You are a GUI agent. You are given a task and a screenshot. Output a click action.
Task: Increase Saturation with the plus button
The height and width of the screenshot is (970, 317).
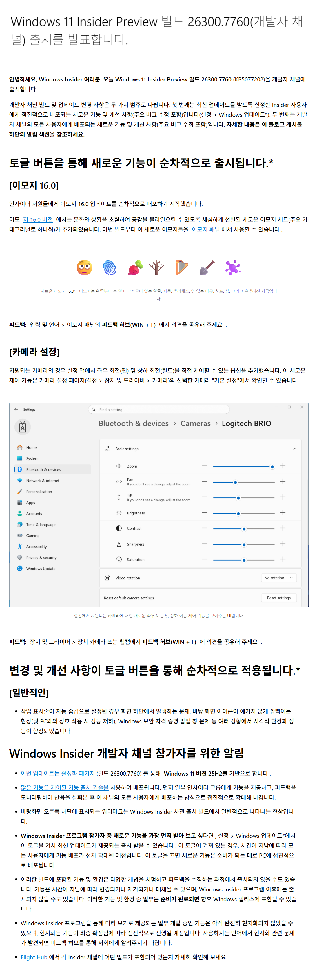[282, 559]
